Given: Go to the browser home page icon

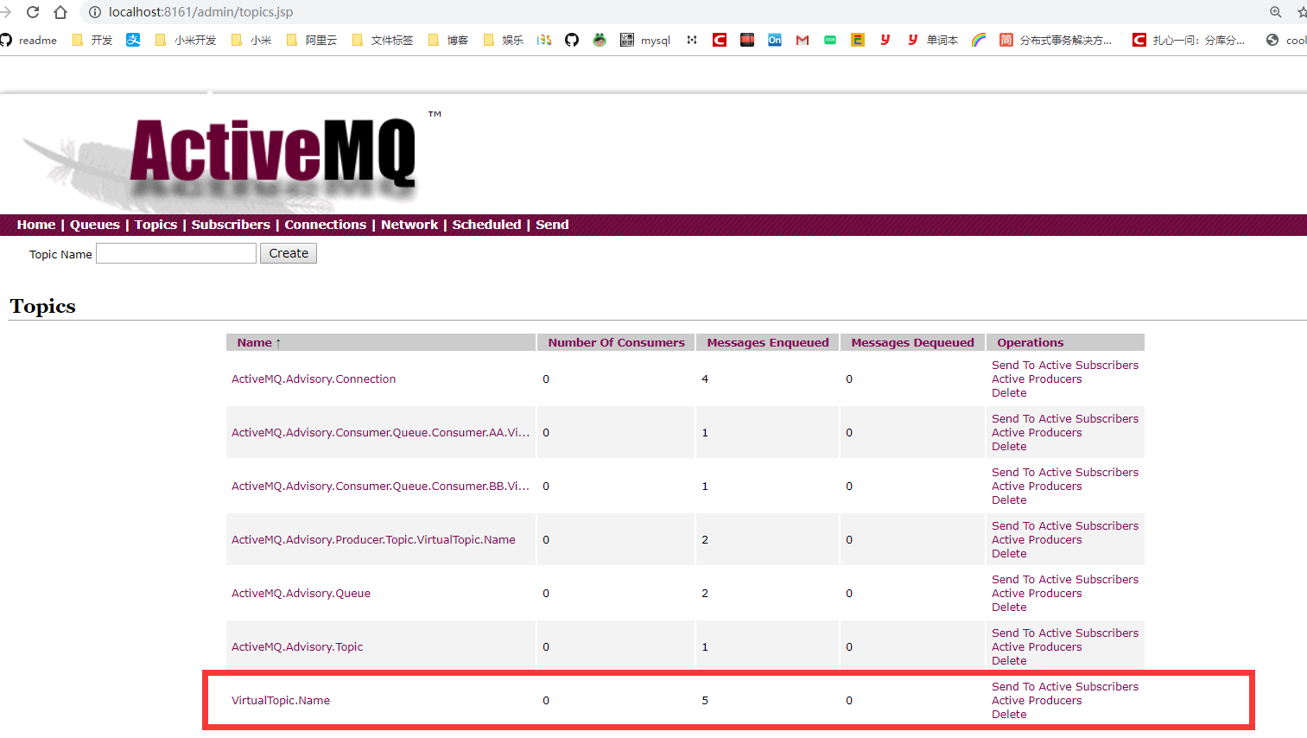Looking at the screenshot, I should [60, 12].
